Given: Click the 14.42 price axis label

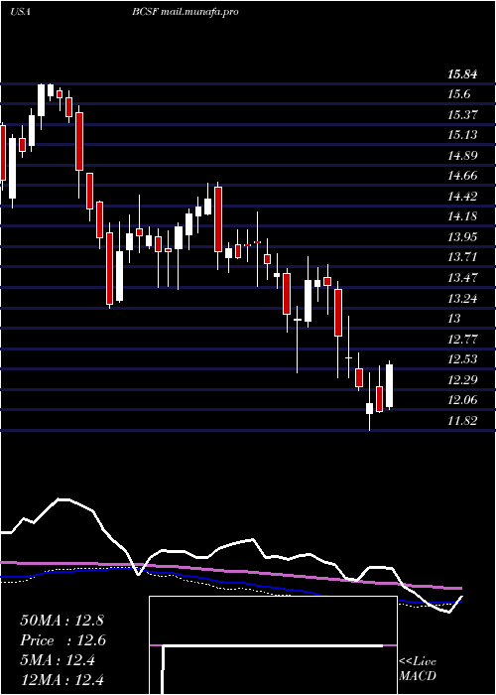Looking at the screenshot, I should tap(463, 197).
